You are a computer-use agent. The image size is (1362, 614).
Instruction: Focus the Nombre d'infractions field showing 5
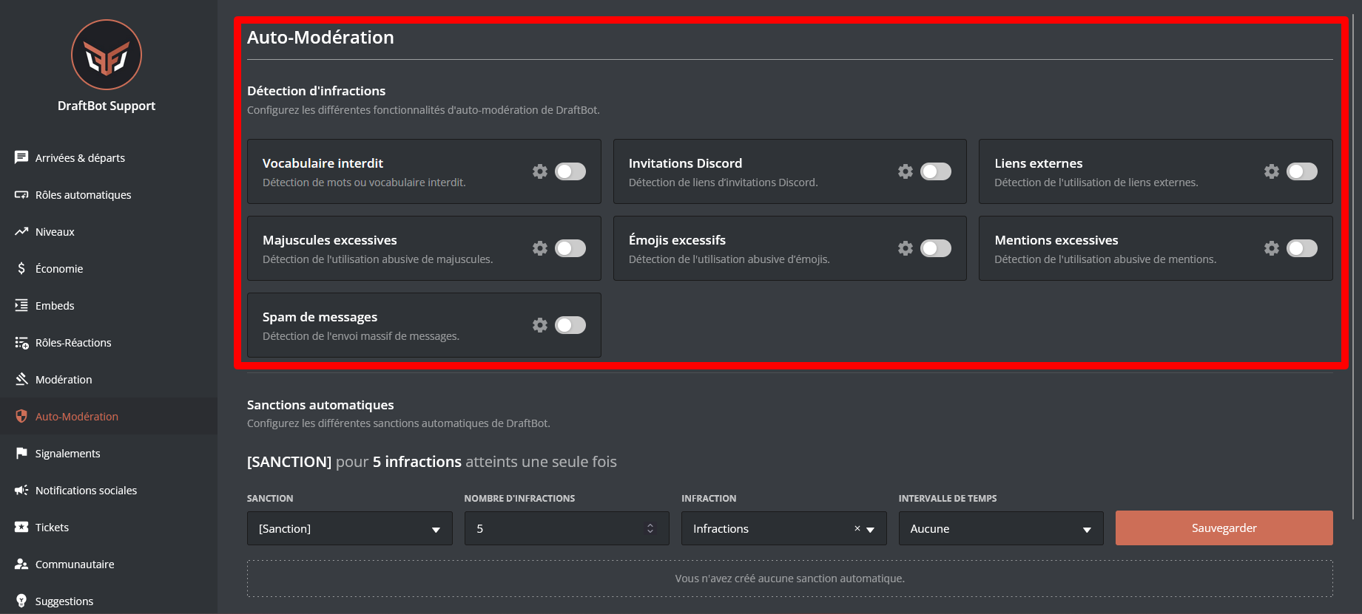567,528
